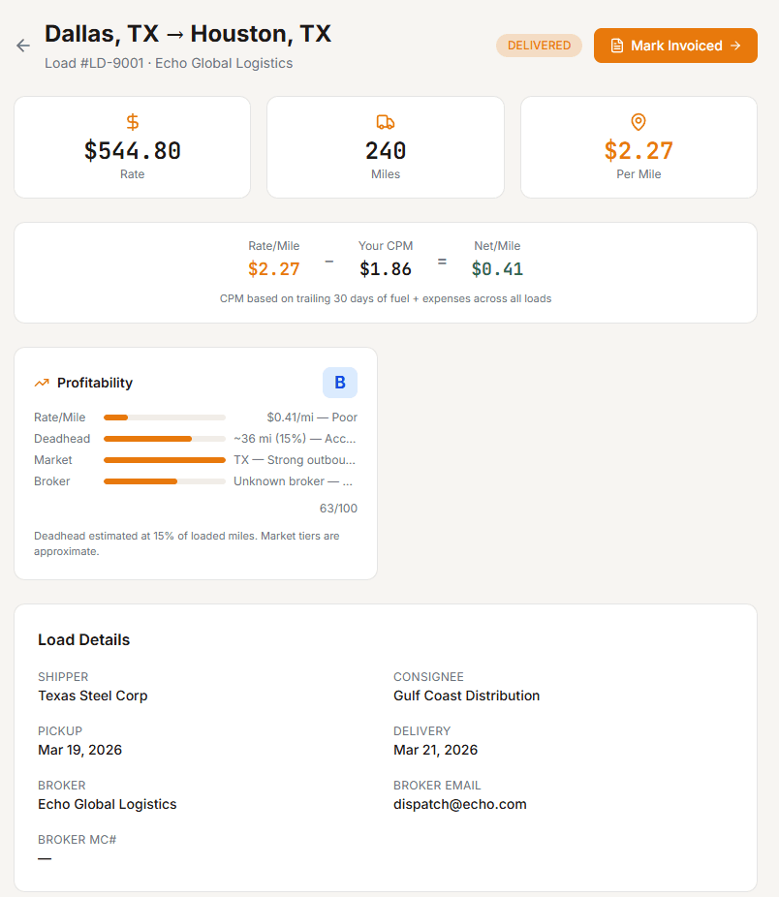Image resolution: width=779 pixels, height=897 pixels.
Task: Click the back arrow next to the route title
Action: 22,45
